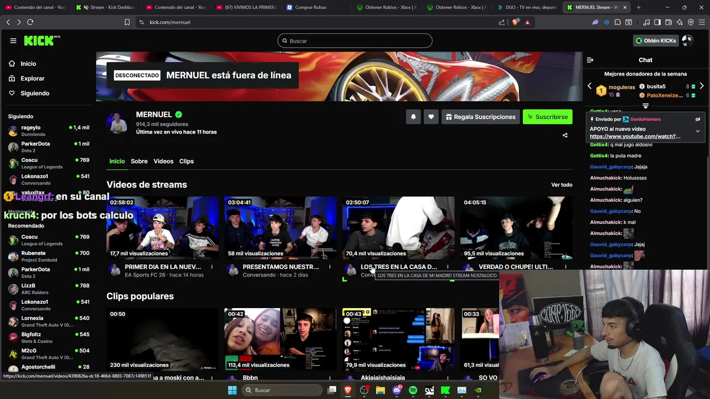This screenshot has width=710, height=399.
Task: Click Regala Suscripciones button
Action: click(x=480, y=117)
